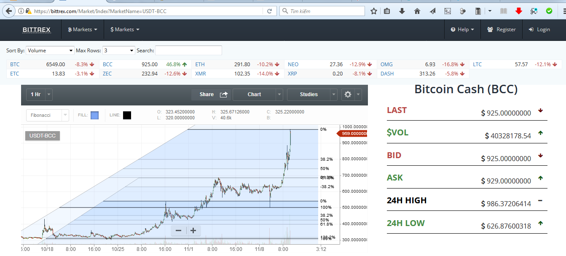Click the $VOL value 40328178.54

[x=508, y=136]
